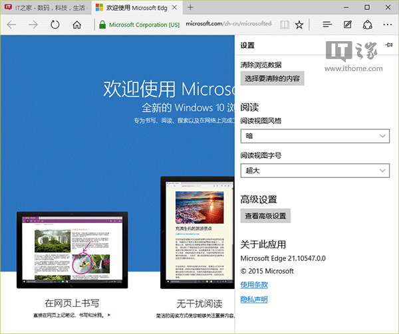Click the 阅读 section heading
Image resolution: width=399 pixels, height=334 pixels.
tap(249, 107)
